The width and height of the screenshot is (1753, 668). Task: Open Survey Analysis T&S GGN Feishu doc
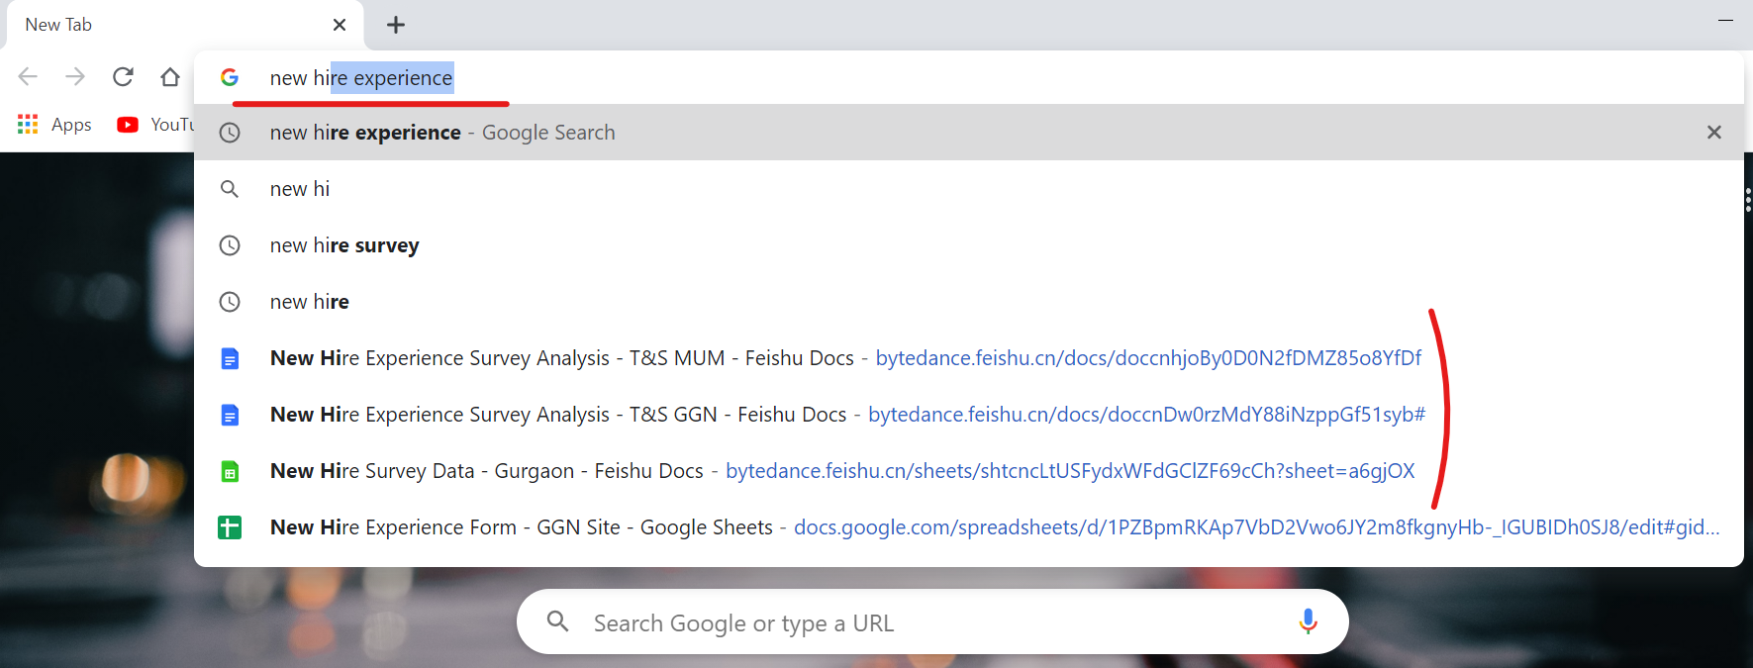pos(968,415)
